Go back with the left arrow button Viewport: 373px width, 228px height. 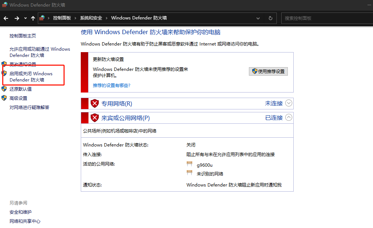(6, 18)
